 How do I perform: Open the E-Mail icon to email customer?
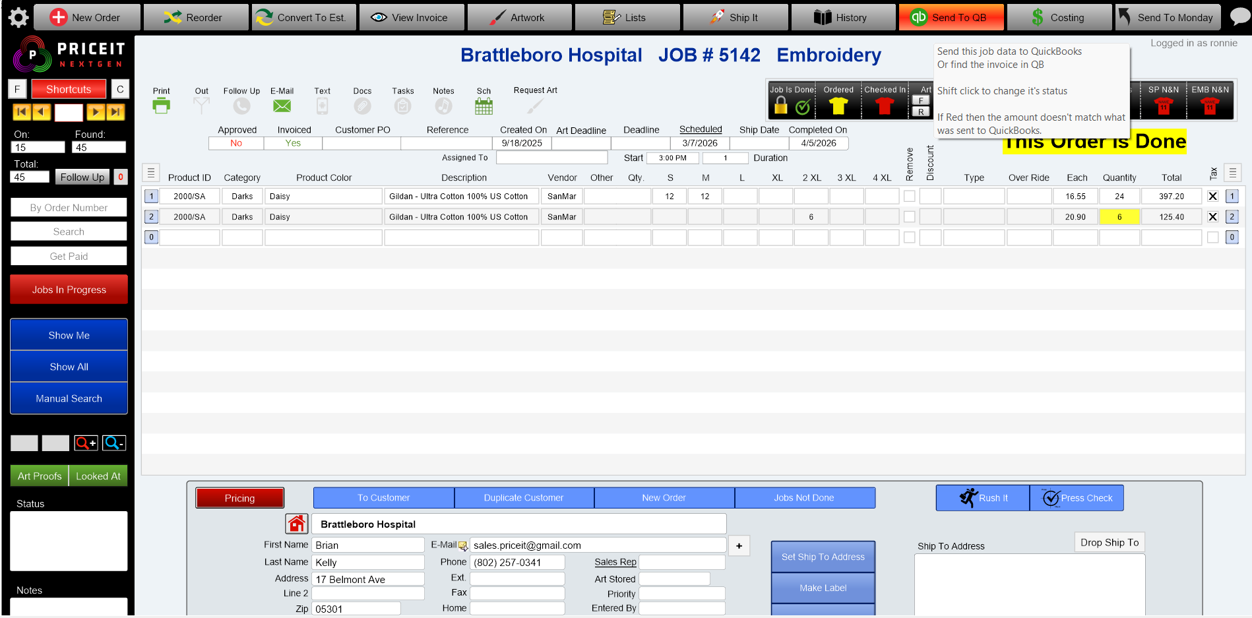[282, 104]
